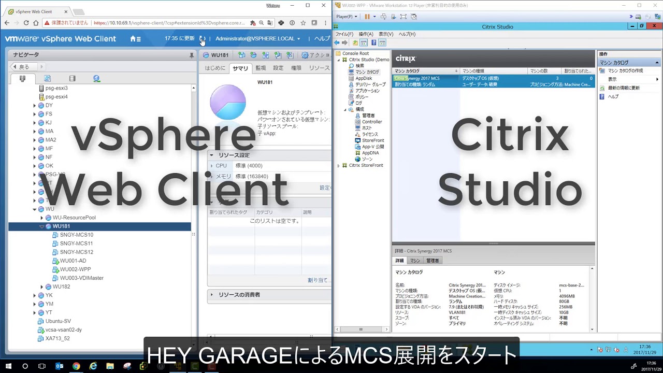Sort by マシン カタログ column header
The height and width of the screenshot is (373, 663).
pos(426,71)
